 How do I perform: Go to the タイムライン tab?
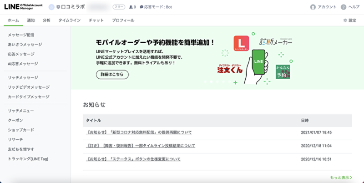70,20
